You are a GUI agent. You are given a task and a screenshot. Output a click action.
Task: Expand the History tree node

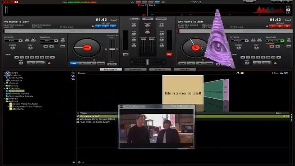[5, 86]
